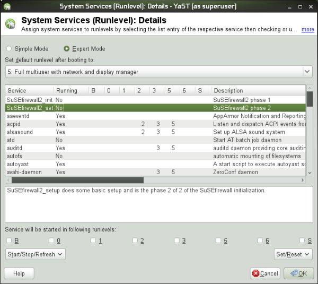Enable runlevel 2 checkbox
This screenshot has height=284, width=318.
135,240
